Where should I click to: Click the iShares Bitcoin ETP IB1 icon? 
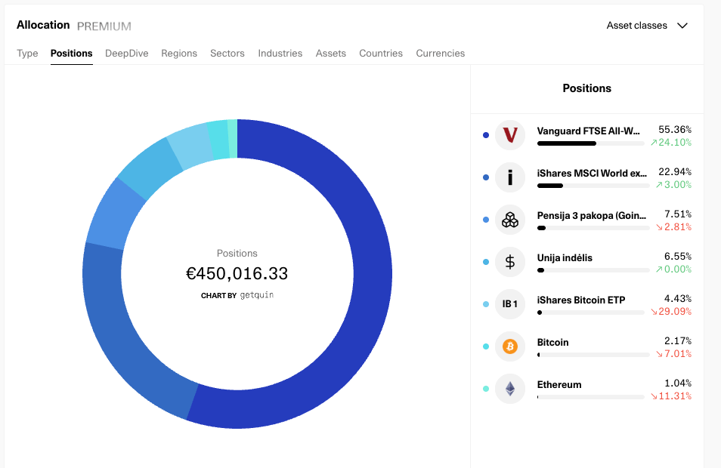[x=510, y=304]
